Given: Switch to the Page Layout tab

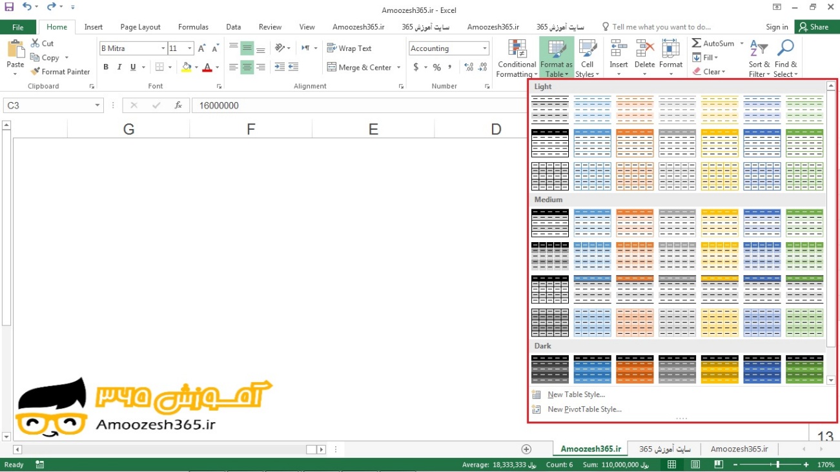Looking at the screenshot, I should click(x=140, y=27).
